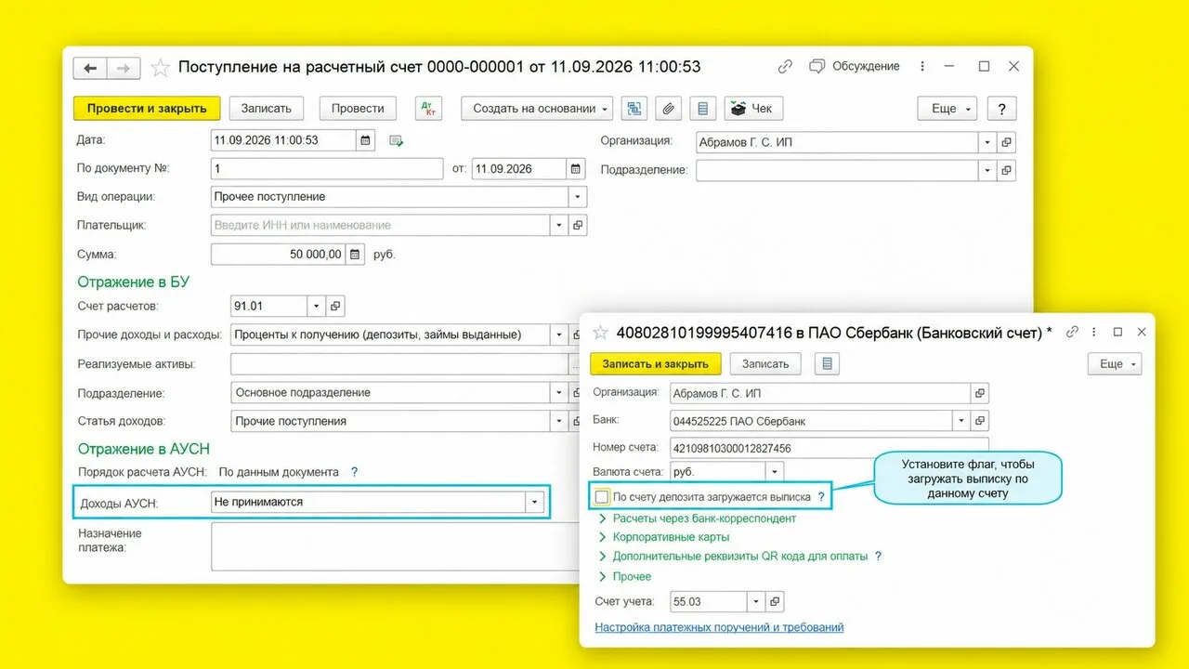Screen dimensions: 1189x669
Task: Click the green document icon beside the date
Action: tap(397, 141)
